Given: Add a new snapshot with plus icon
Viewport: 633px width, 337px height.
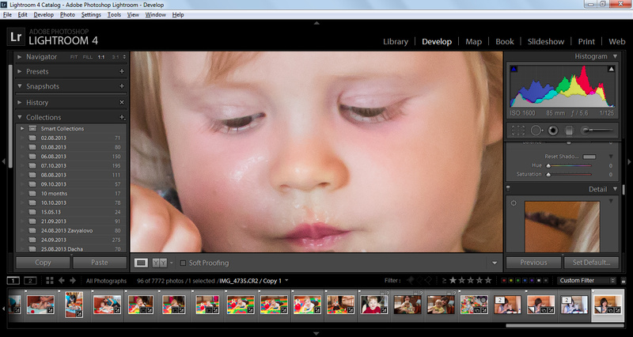Looking at the screenshot, I should tap(122, 86).
